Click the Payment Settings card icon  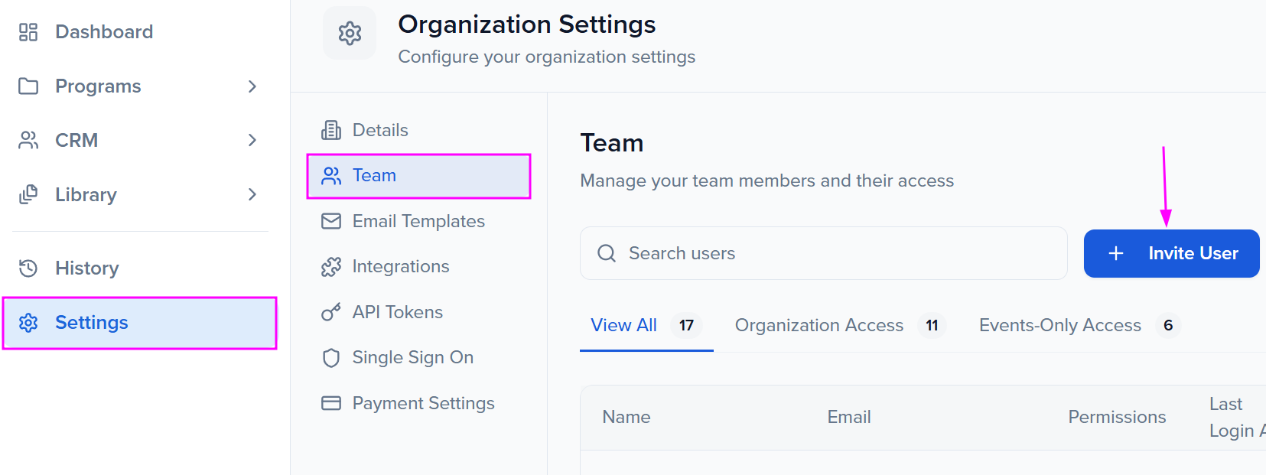click(x=331, y=403)
